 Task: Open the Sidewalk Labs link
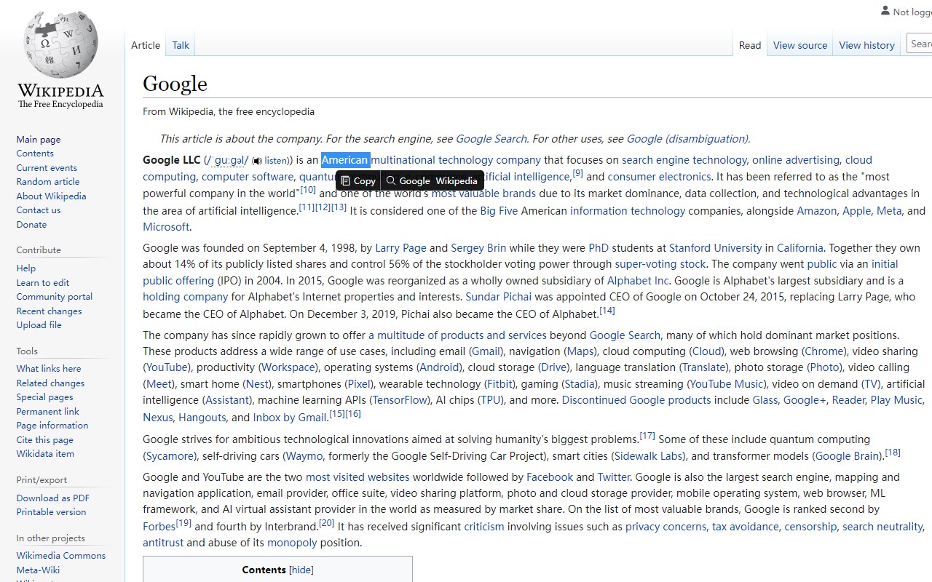tap(649, 456)
